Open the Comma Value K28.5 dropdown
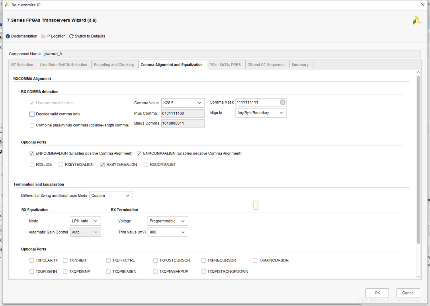 [183, 103]
